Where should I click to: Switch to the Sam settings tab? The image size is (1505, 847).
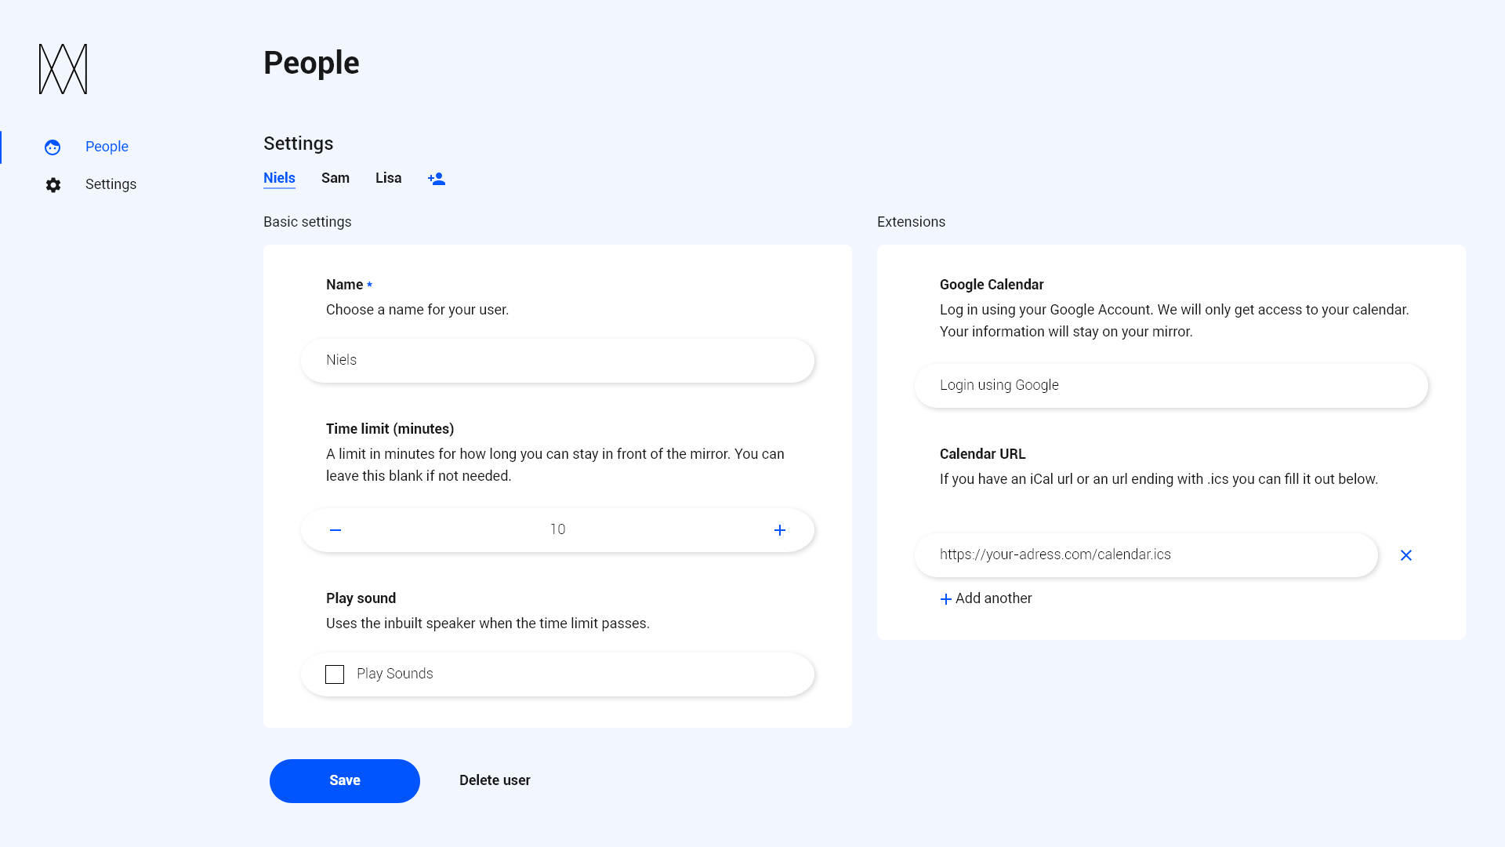coord(335,176)
